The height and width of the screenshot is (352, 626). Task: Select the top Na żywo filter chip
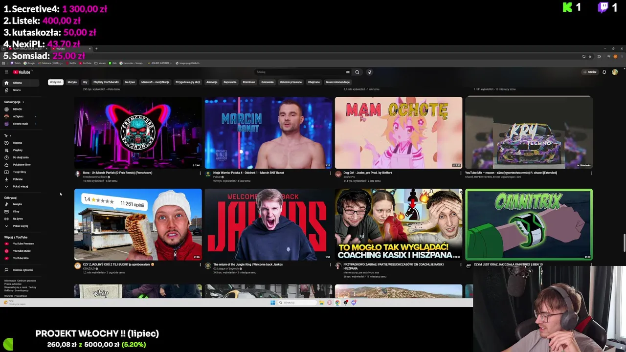(x=130, y=82)
